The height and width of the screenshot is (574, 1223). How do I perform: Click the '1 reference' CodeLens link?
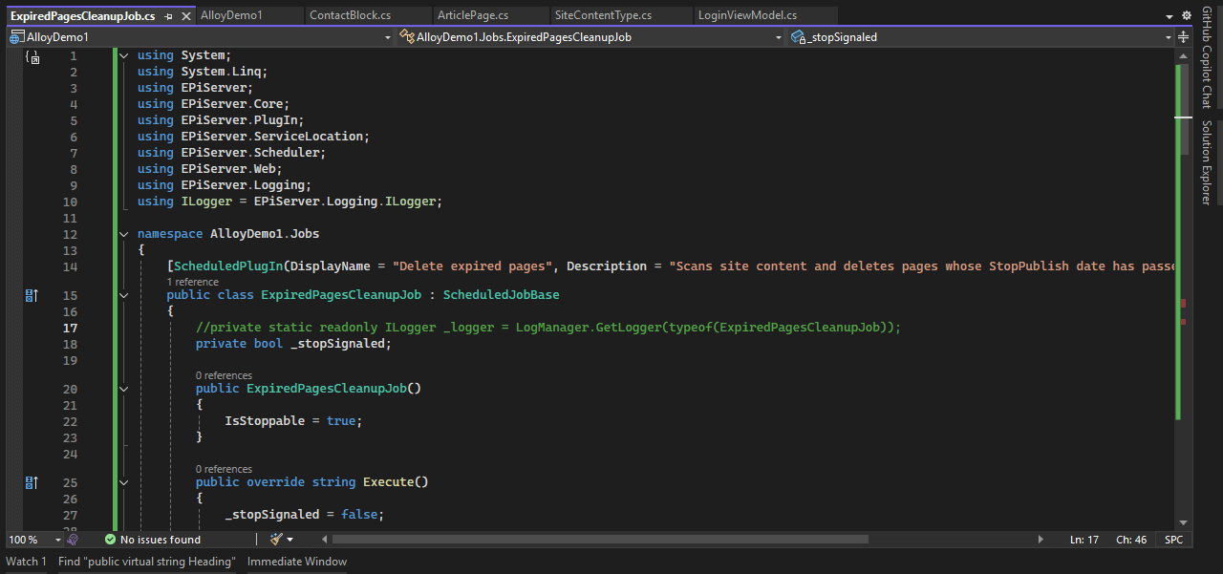[192, 281]
